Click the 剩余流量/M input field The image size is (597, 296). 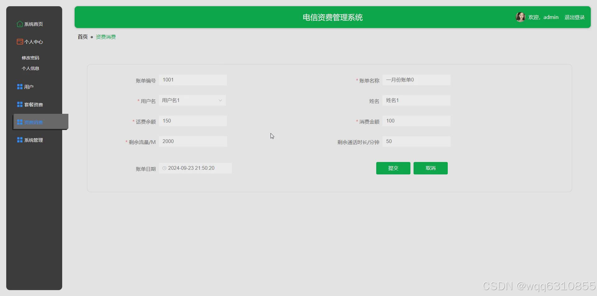[193, 141]
